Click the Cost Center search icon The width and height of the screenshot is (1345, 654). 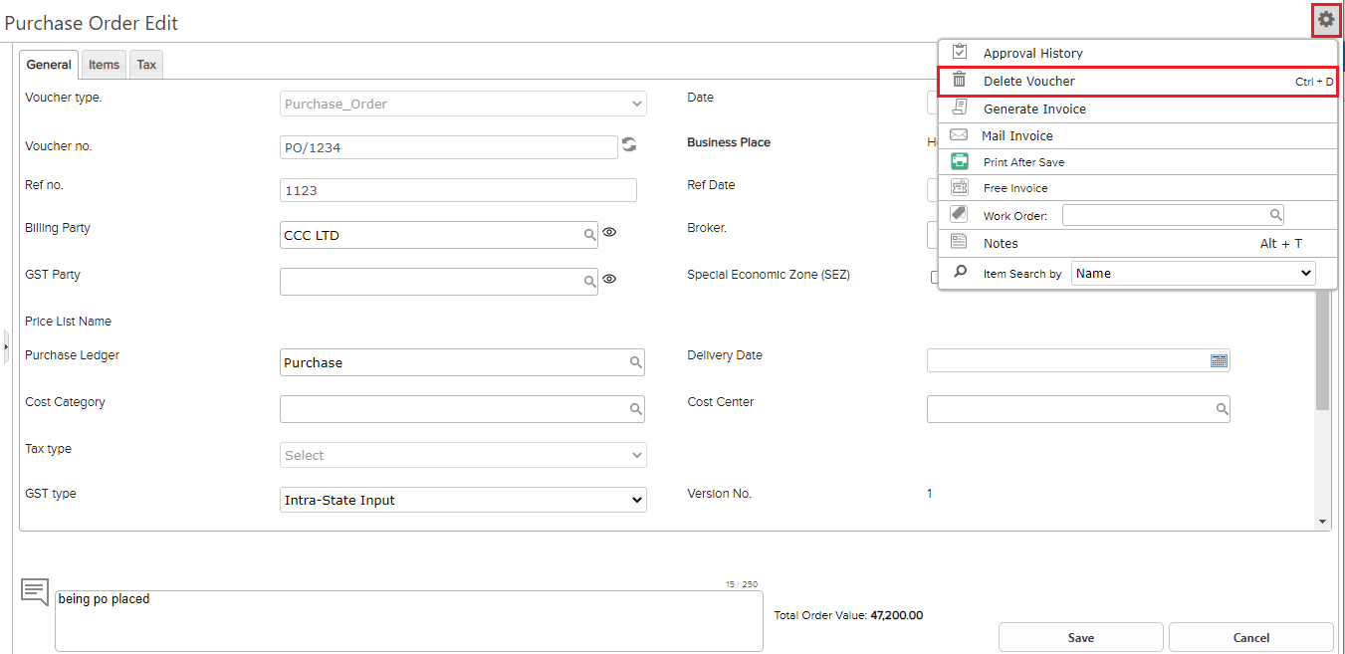click(1221, 409)
